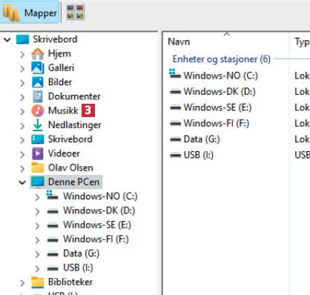Screen dimensions: 310x295
Task: Click the Biblioteker folder icon
Action: (38, 282)
